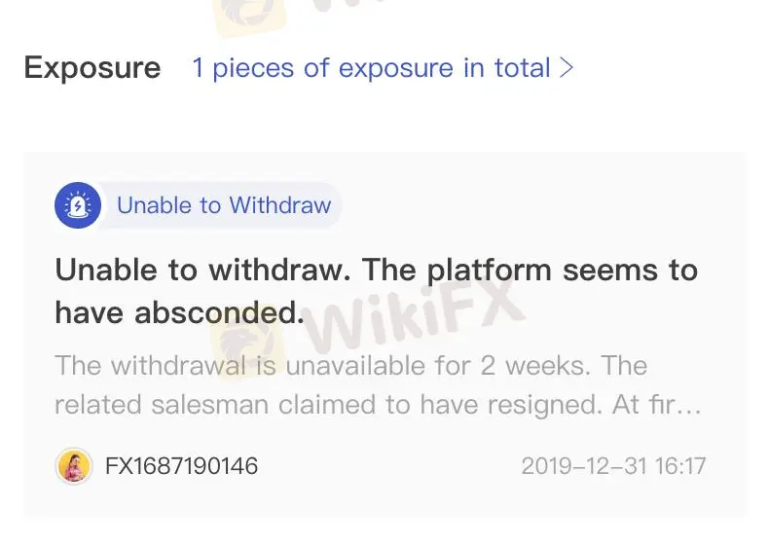Click the blue alarm siren icon
This screenshot has width=769, height=545.
[x=76, y=205]
